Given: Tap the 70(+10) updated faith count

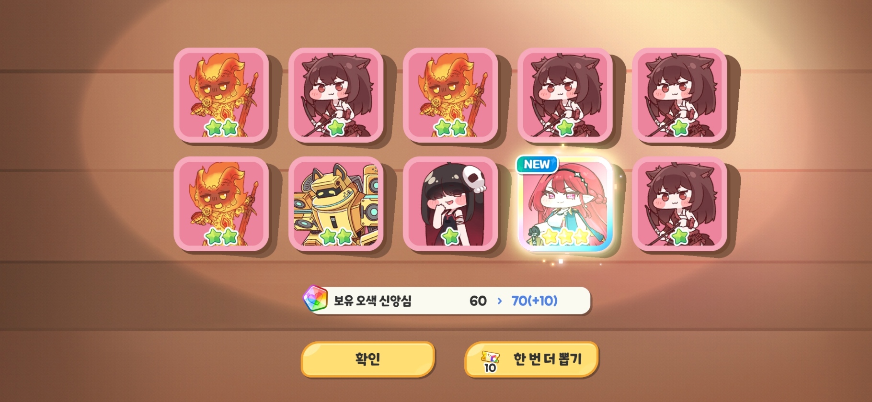Looking at the screenshot, I should click(534, 301).
